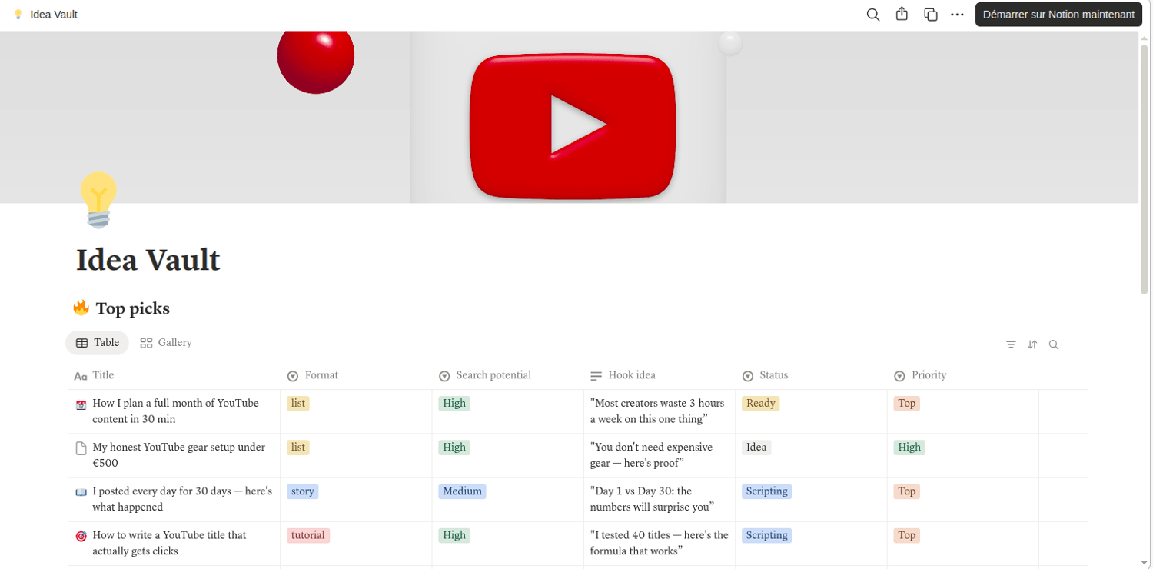Click the Hook idea column text icon
The width and height of the screenshot is (1153, 569).
point(596,376)
